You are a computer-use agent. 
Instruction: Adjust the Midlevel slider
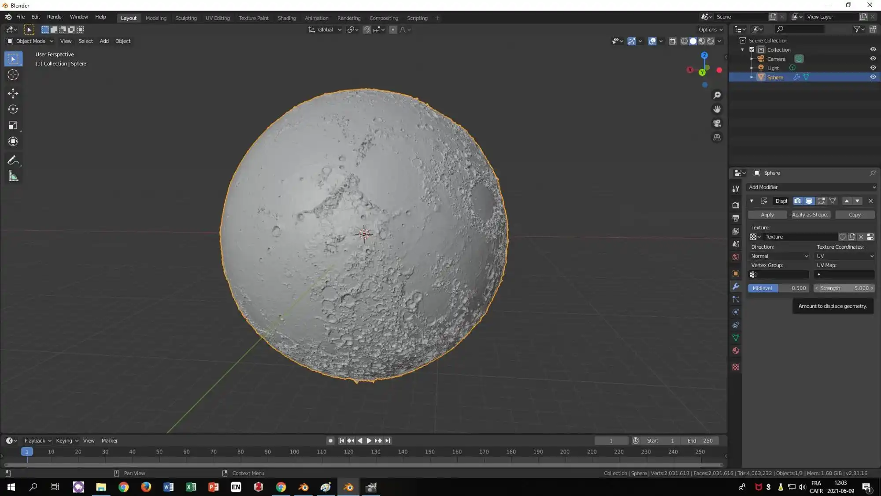coord(779,288)
